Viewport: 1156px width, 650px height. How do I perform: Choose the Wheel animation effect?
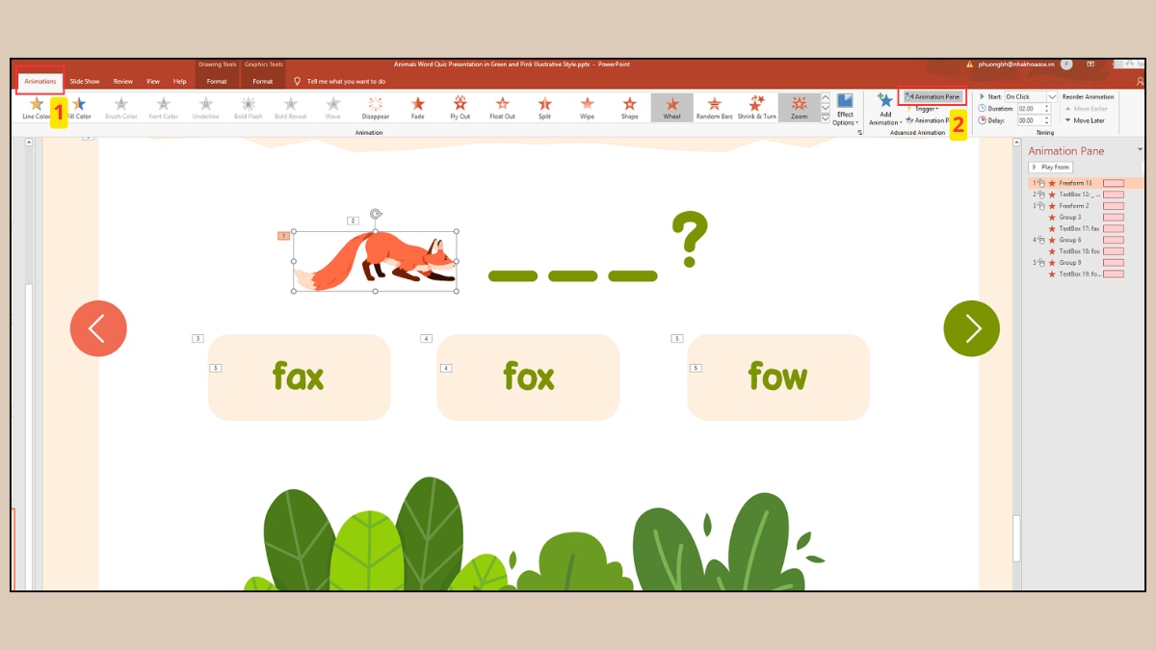(x=671, y=107)
